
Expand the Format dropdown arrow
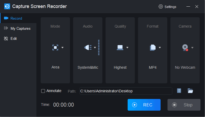(160, 47)
